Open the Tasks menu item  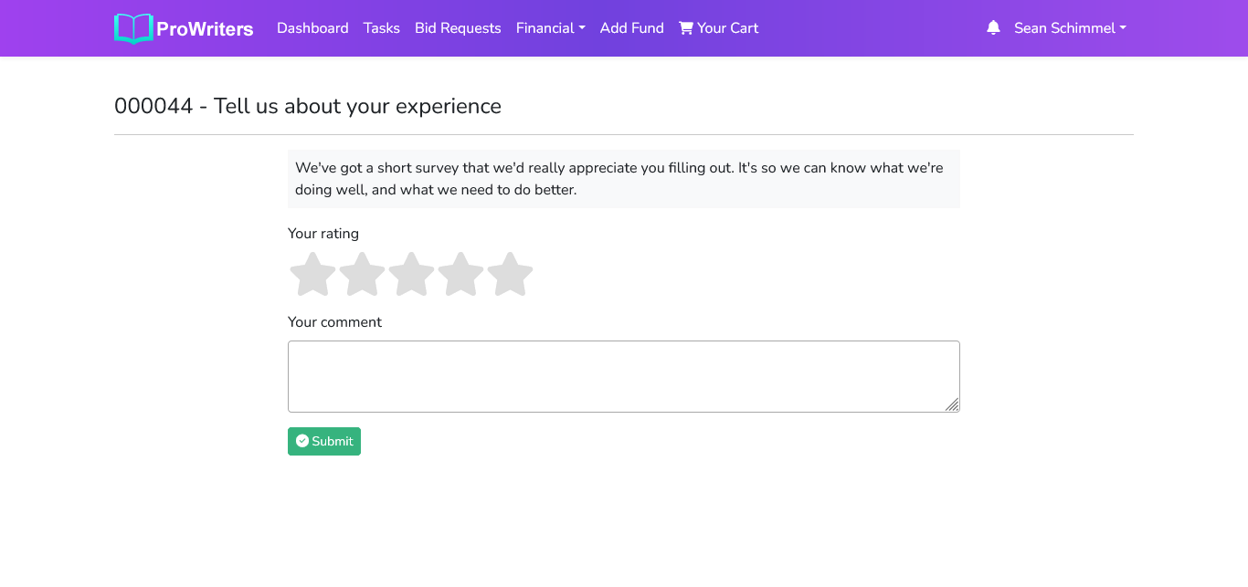click(x=381, y=28)
